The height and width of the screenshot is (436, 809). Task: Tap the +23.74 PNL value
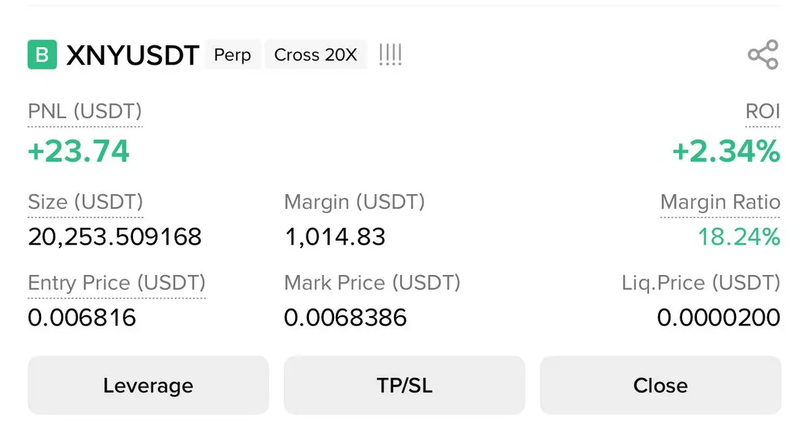[x=78, y=151]
